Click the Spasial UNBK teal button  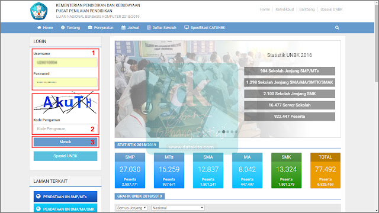point(66,156)
